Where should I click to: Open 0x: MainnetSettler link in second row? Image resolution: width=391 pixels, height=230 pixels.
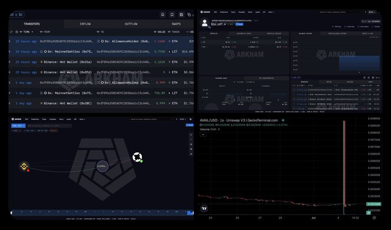pyautogui.click(x=70, y=52)
